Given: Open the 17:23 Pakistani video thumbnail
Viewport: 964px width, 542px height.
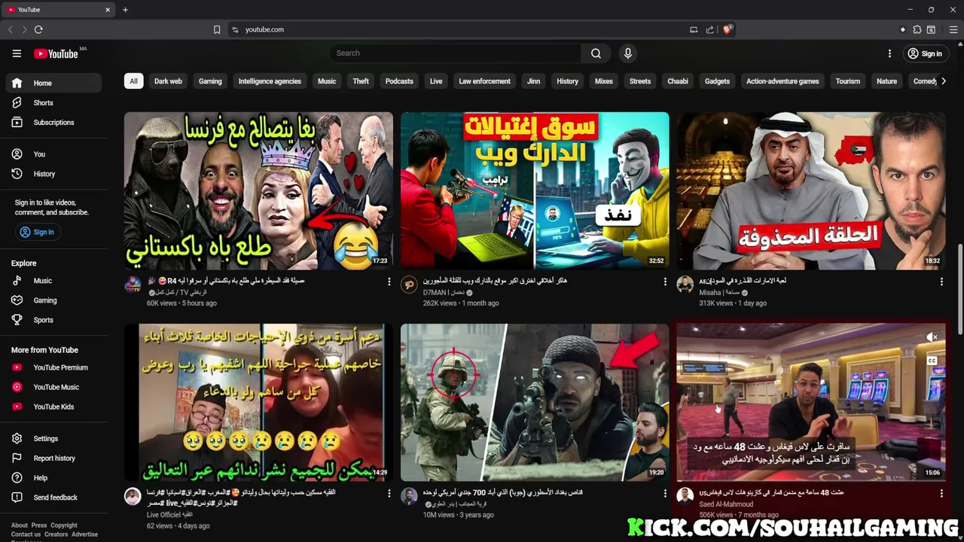Looking at the screenshot, I should [x=258, y=190].
